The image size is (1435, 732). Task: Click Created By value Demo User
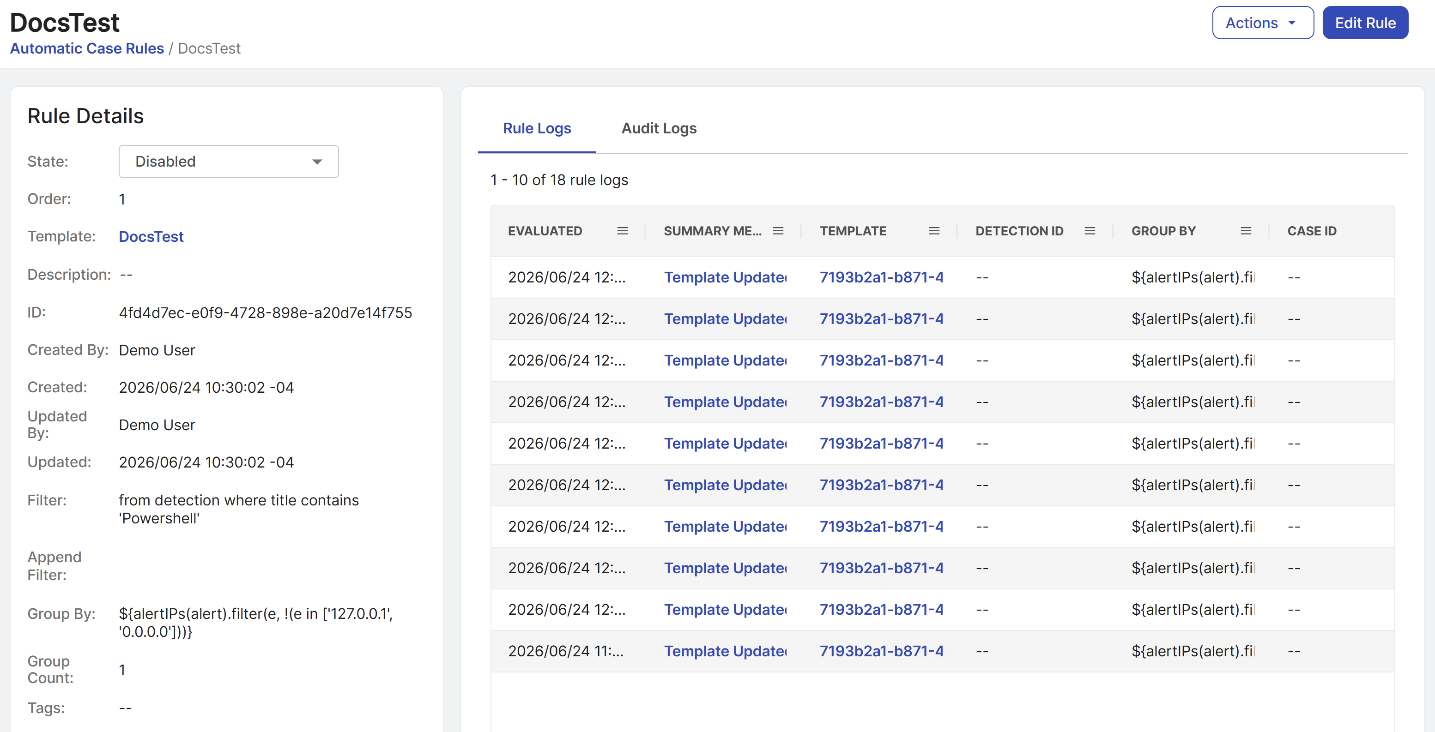coord(157,350)
